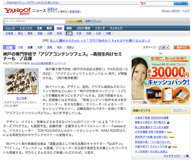
Task: Open 兵庫 prefecture news
Action: [30, 47]
